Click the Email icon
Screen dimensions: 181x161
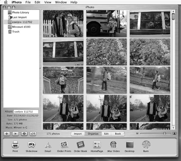[x=48, y=145]
